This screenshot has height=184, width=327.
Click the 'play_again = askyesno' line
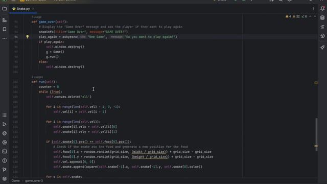[x=108, y=37]
